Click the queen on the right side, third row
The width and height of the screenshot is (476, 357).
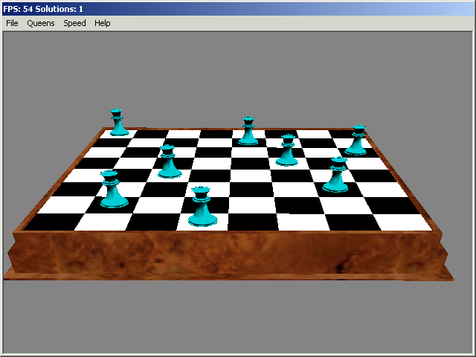click(x=337, y=176)
